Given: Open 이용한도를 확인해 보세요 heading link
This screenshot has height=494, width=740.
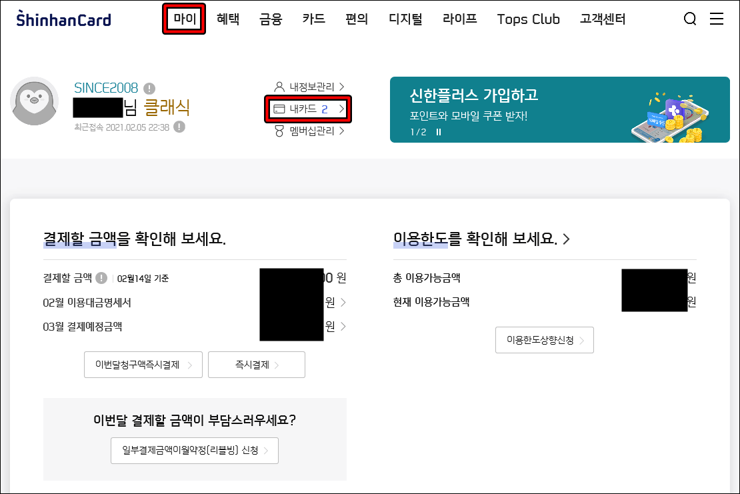Looking at the screenshot, I should (481, 239).
